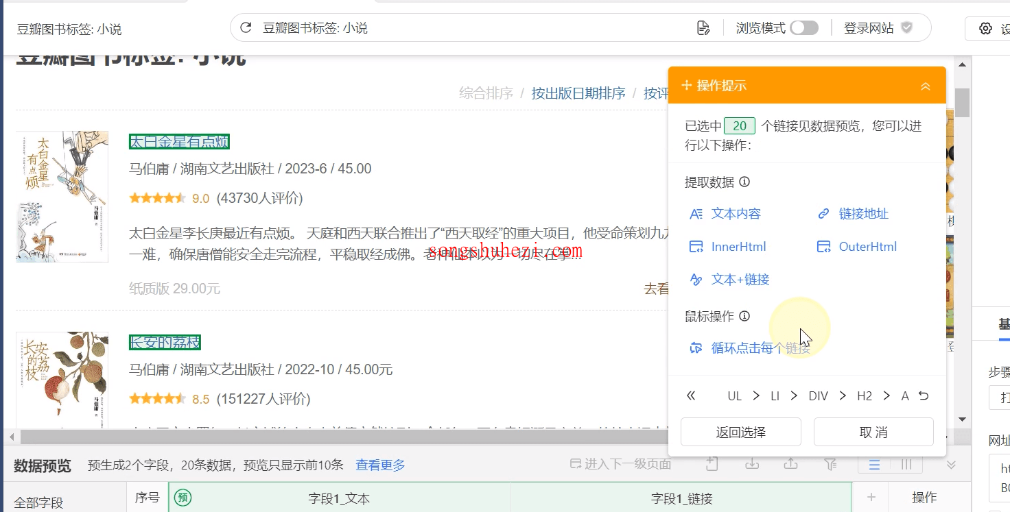Extract 文本内容 from selected links
Image resolution: width=1010 pixels, height=512 pixels.
[x=725, y=214]
